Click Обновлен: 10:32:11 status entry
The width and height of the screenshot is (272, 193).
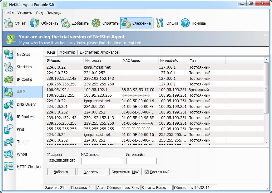pos(195,187)
